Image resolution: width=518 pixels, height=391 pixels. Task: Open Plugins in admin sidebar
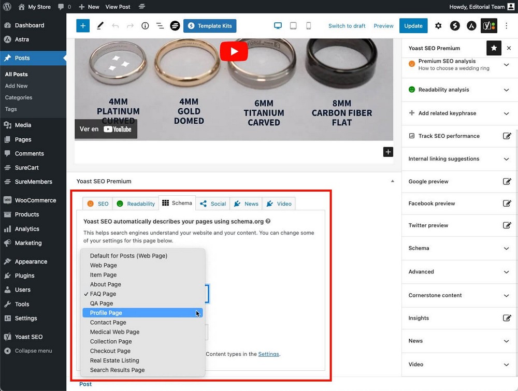33,276
